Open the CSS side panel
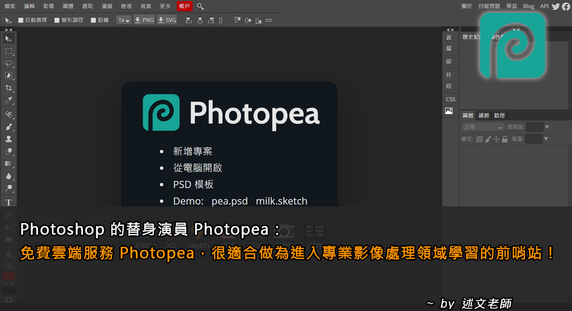The height and width of the screenshot is (311, 572). click(x=450, y=99)
